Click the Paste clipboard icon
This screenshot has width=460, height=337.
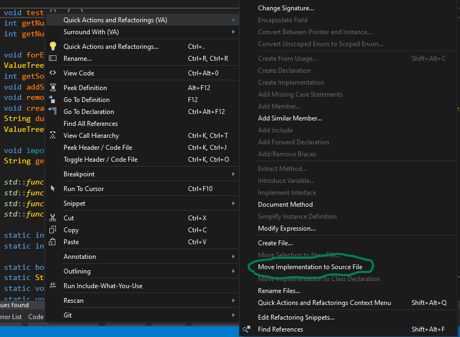[x=53, y=241]
